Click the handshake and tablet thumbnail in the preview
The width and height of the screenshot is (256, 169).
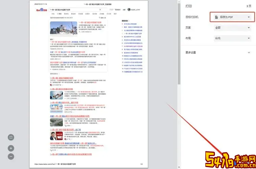tap(56, 95)
